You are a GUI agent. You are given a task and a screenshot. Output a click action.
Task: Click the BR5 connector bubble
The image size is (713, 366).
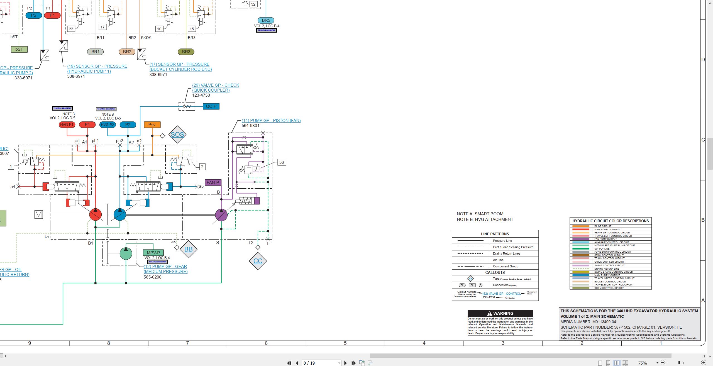pyautogui.click(x=266, y=20)
